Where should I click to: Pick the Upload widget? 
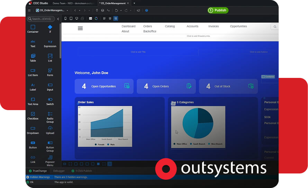50,131
